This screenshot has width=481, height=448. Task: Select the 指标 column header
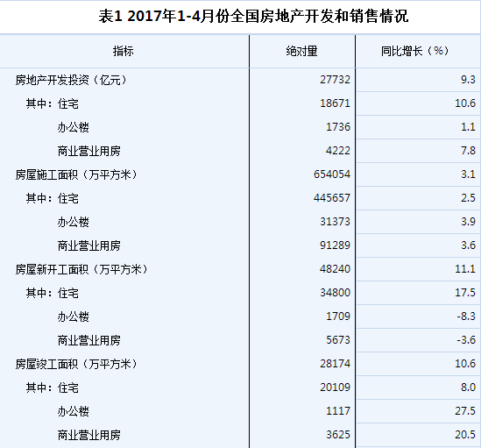coord(123,51)
